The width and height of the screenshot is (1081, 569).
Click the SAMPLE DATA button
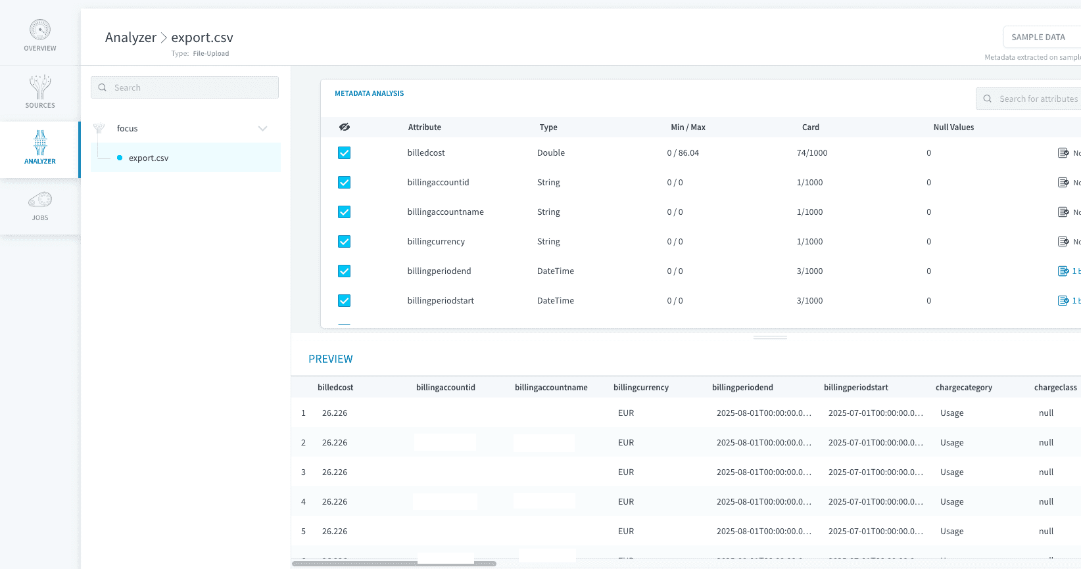click(1042, 37)
